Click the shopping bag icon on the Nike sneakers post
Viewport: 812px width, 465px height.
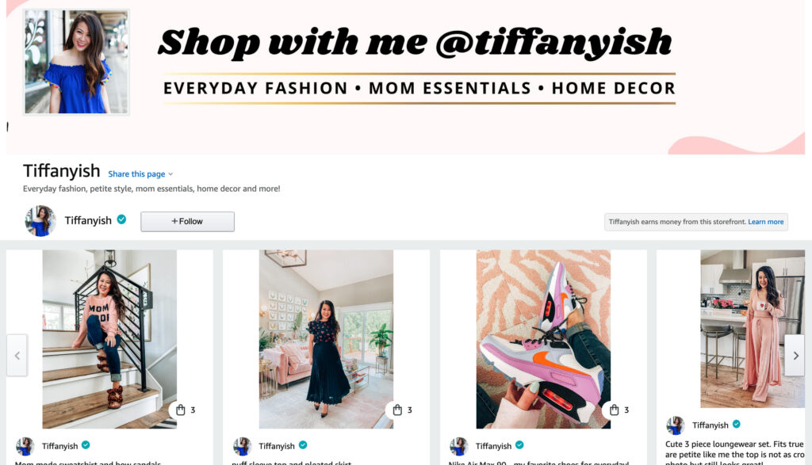(x=615, y=410)
